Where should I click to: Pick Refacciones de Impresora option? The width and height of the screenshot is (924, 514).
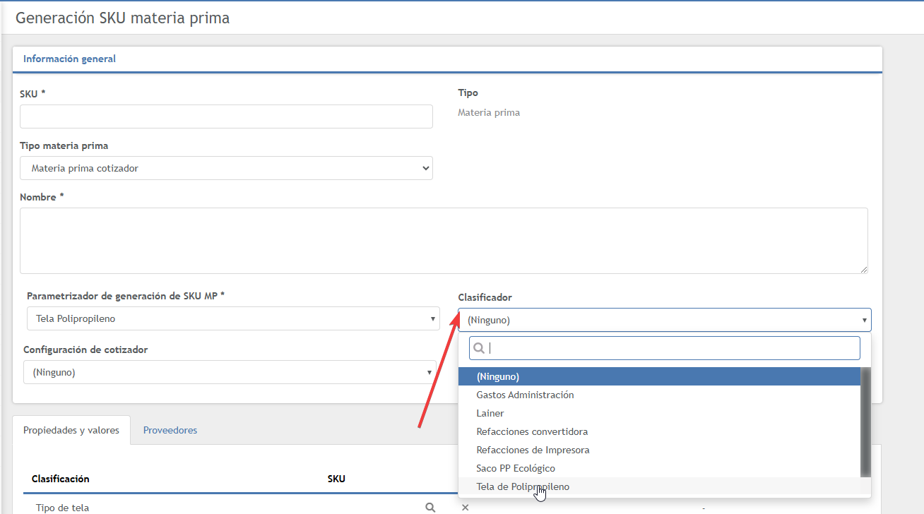(x=659, y=450)
